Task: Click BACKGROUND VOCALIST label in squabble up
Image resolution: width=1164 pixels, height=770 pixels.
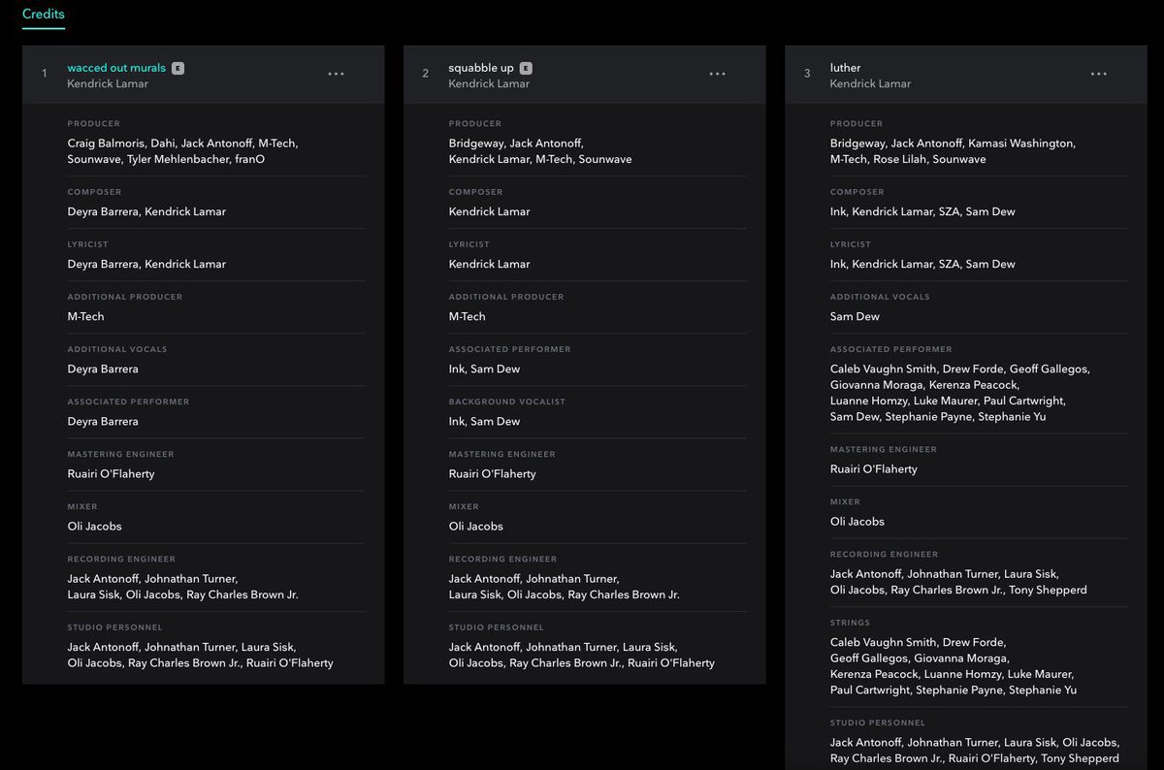Action: click(x=506, y=401)
